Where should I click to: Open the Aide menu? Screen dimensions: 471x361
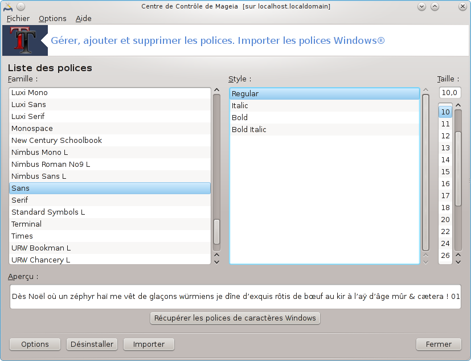click(x=84, y=19)
